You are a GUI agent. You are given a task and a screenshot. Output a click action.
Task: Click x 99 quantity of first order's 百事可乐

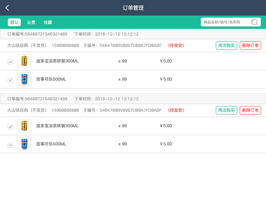coord(123,79)
